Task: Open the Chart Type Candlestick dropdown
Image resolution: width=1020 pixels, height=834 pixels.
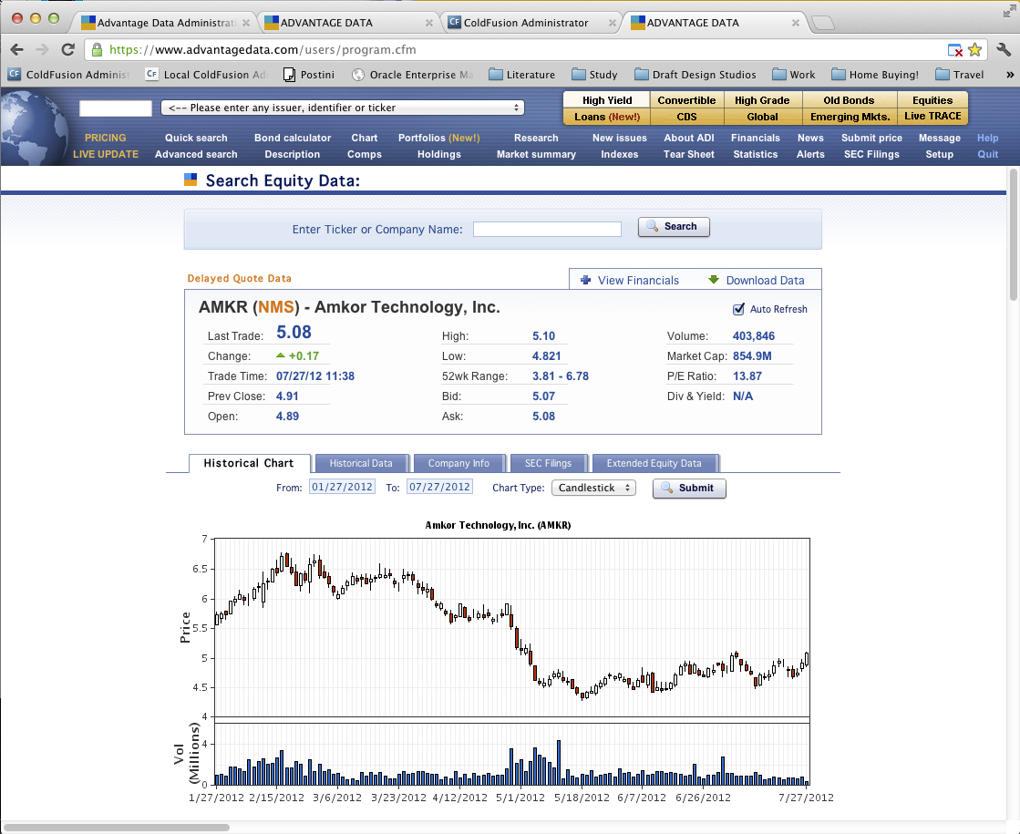Action: 594,488
